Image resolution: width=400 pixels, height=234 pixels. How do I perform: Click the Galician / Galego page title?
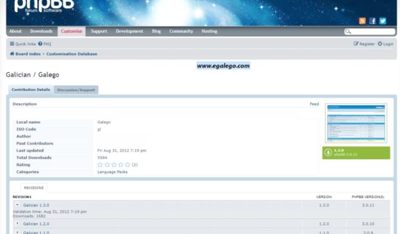[x=32, y=74]
